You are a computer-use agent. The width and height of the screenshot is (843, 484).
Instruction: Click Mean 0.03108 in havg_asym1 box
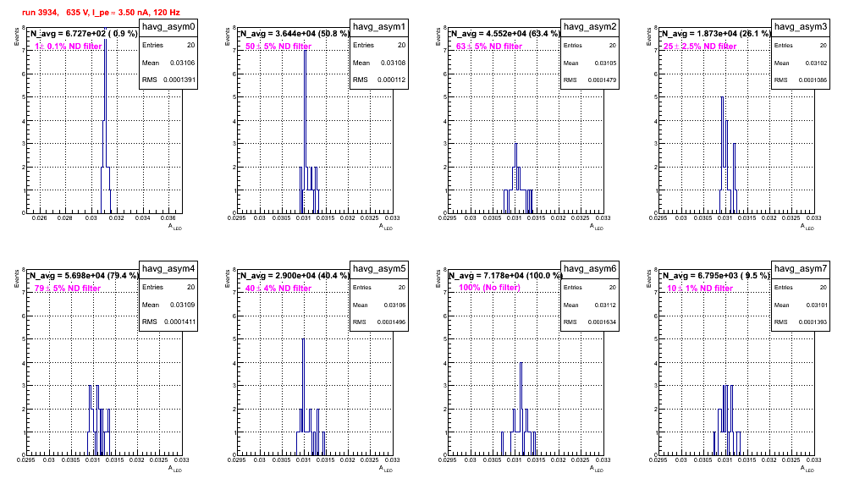click(379, 63)
